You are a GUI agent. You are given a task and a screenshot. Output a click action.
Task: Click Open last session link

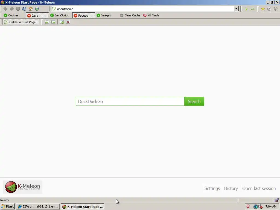tap(259, 188)
